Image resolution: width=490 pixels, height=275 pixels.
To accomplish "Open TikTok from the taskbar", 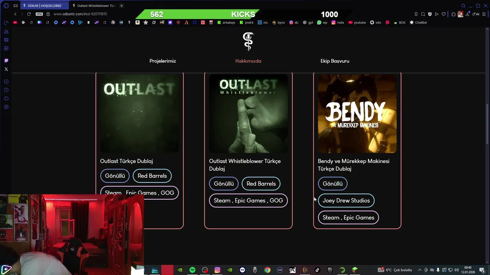I will click(317, 270).
